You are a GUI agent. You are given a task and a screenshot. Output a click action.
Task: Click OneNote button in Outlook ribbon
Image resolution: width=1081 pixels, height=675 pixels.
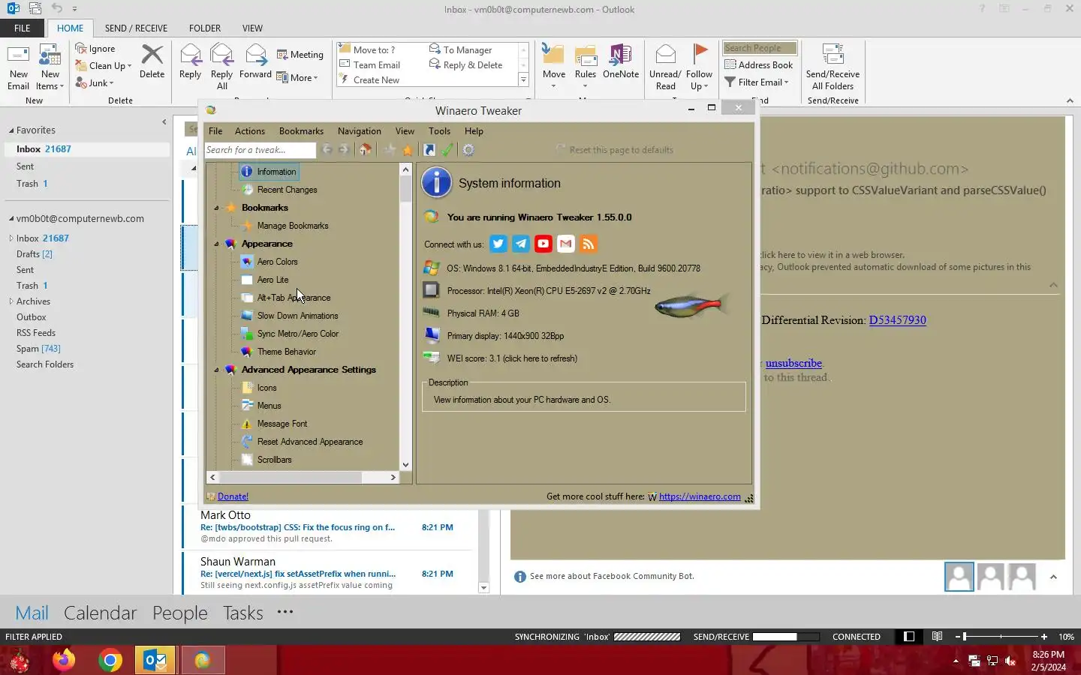point(621,61)
